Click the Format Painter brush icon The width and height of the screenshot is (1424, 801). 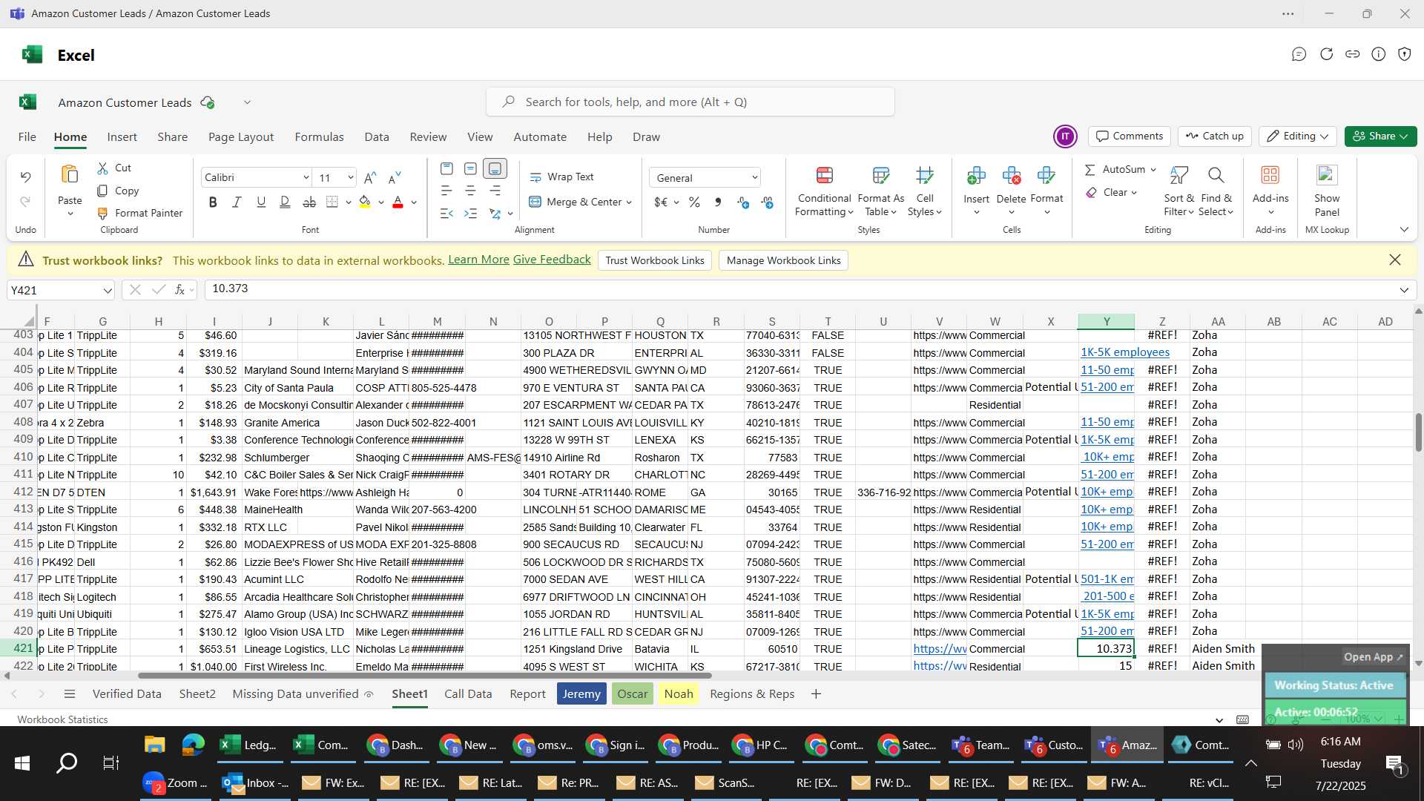(102, 213)
